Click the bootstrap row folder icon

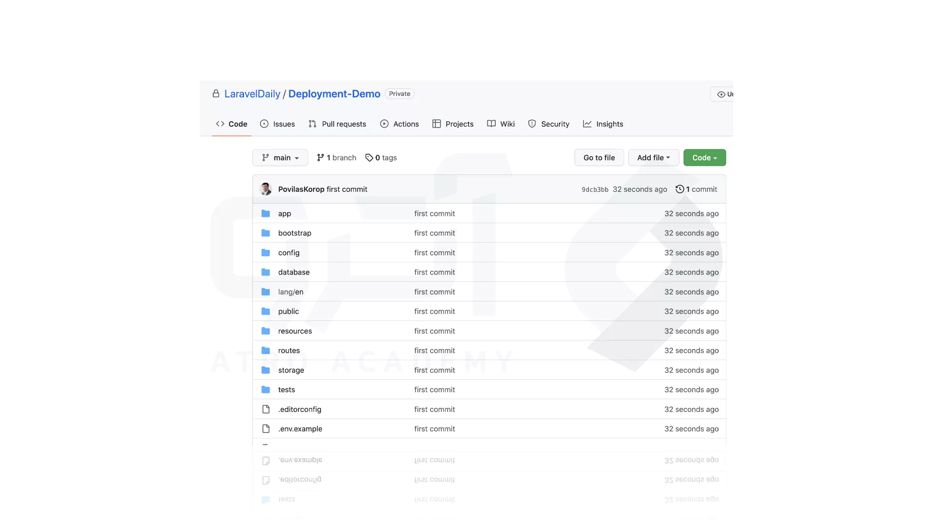266,233
